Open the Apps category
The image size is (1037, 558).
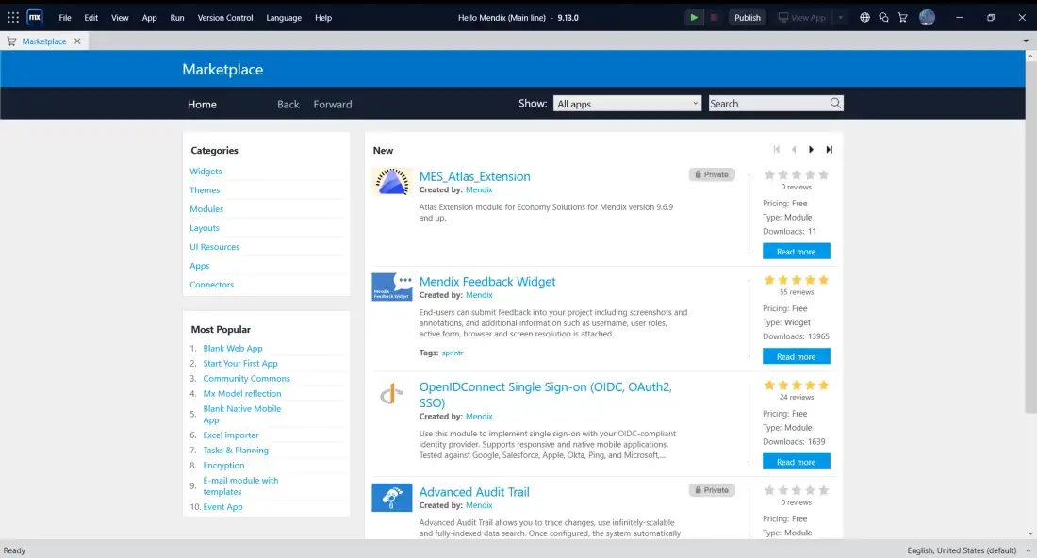pos(200,266)
